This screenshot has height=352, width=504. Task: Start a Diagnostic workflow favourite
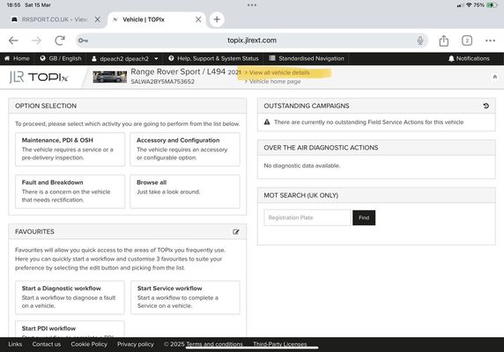point(70,297)
